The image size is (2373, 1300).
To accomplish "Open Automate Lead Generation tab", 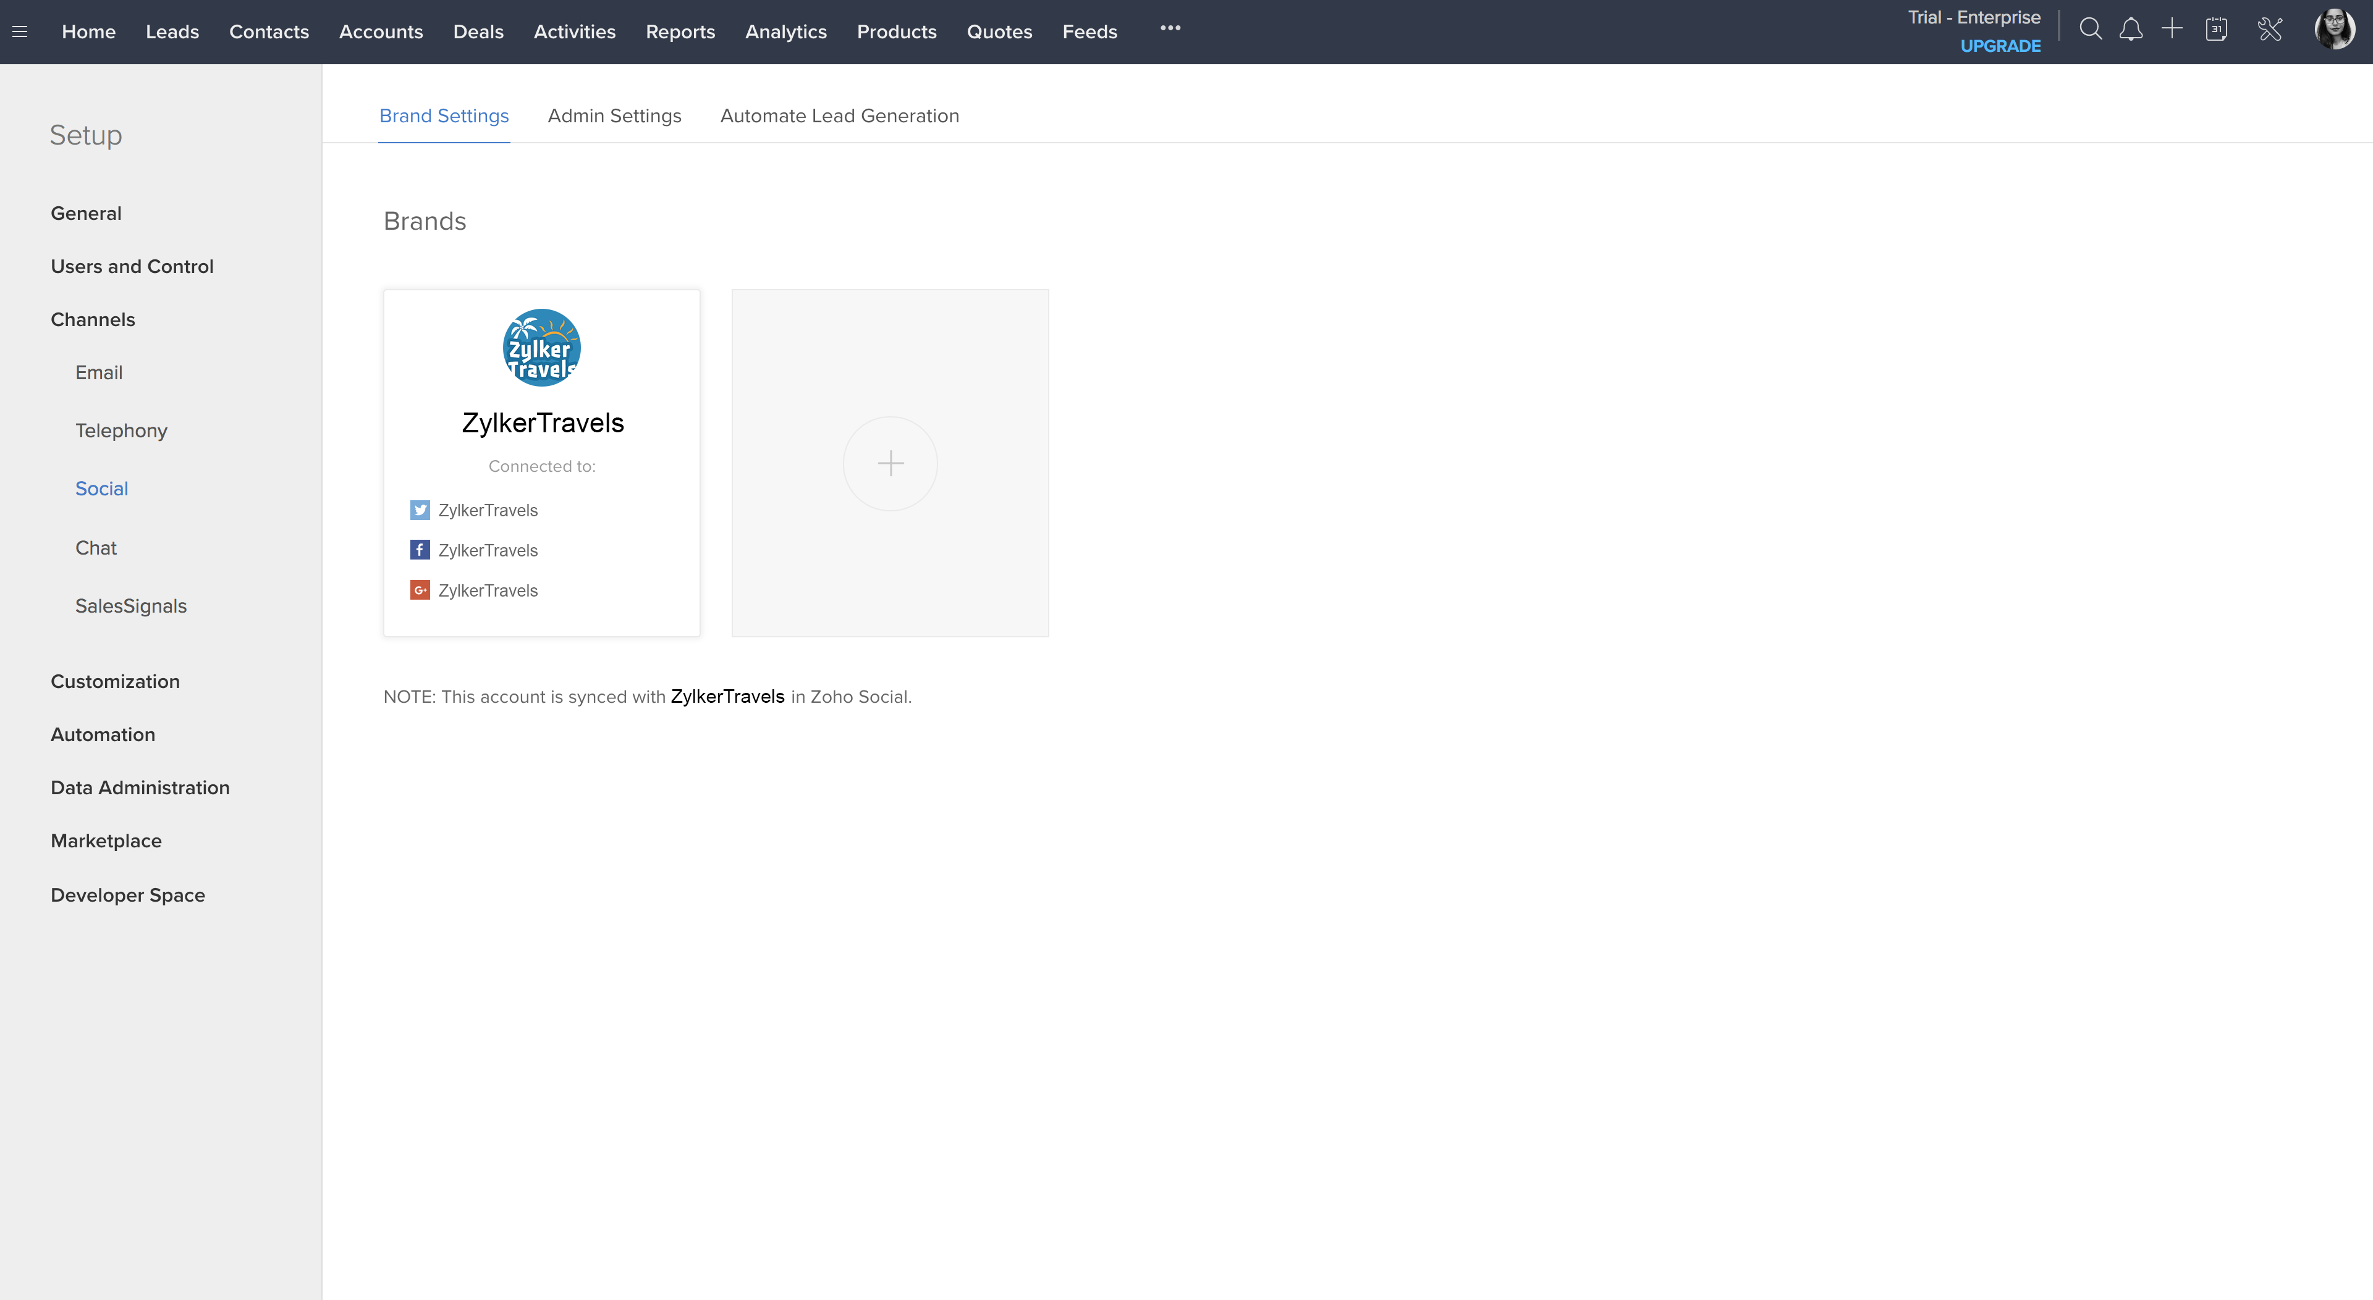I will pos(839,116).
